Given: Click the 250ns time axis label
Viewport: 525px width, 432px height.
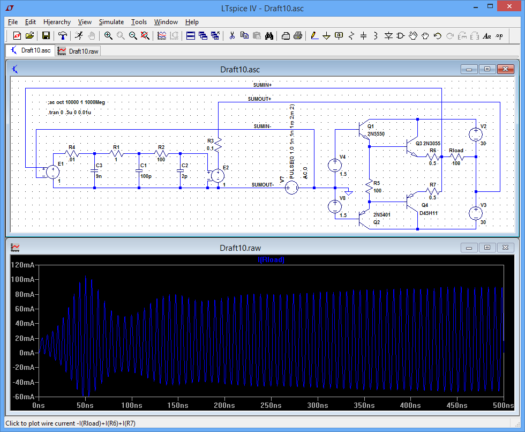Looking at the screenshot, I should coord(271,405).
